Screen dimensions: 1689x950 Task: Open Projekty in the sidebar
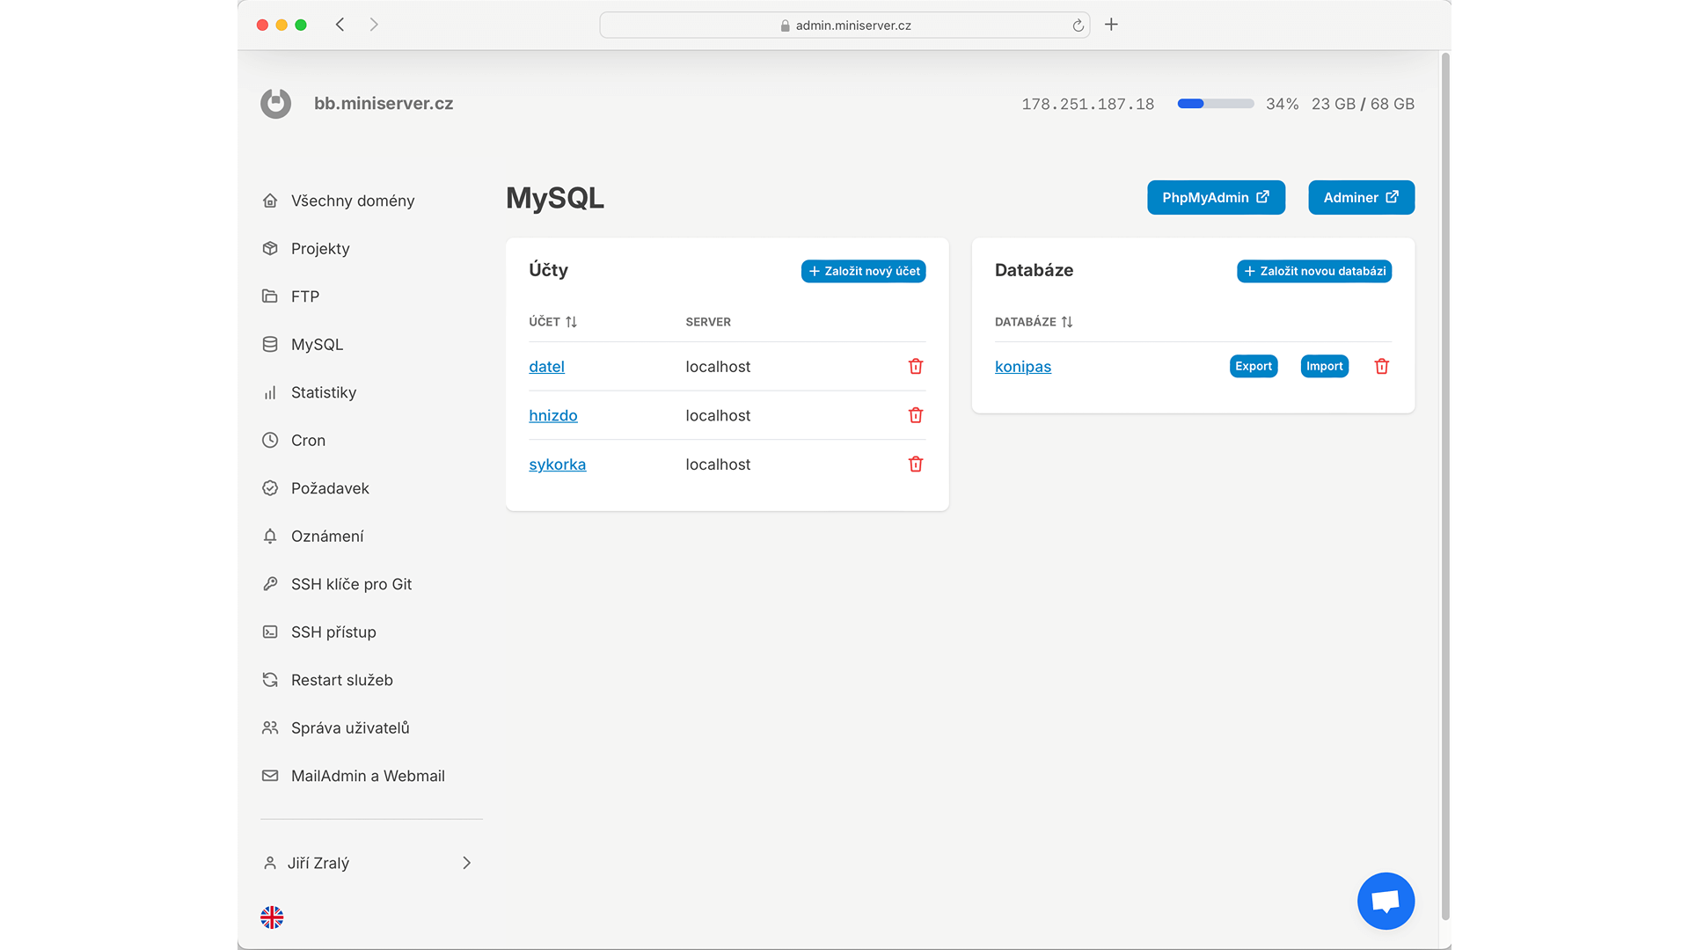(x=320, y=248)
